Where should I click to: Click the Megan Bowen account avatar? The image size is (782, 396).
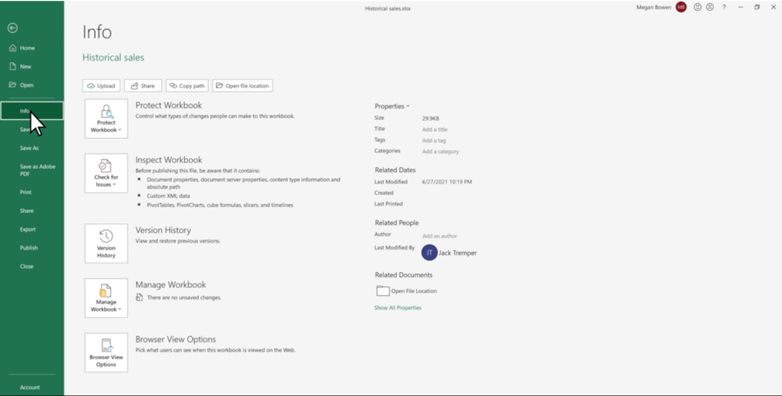(x=681, y=7)
